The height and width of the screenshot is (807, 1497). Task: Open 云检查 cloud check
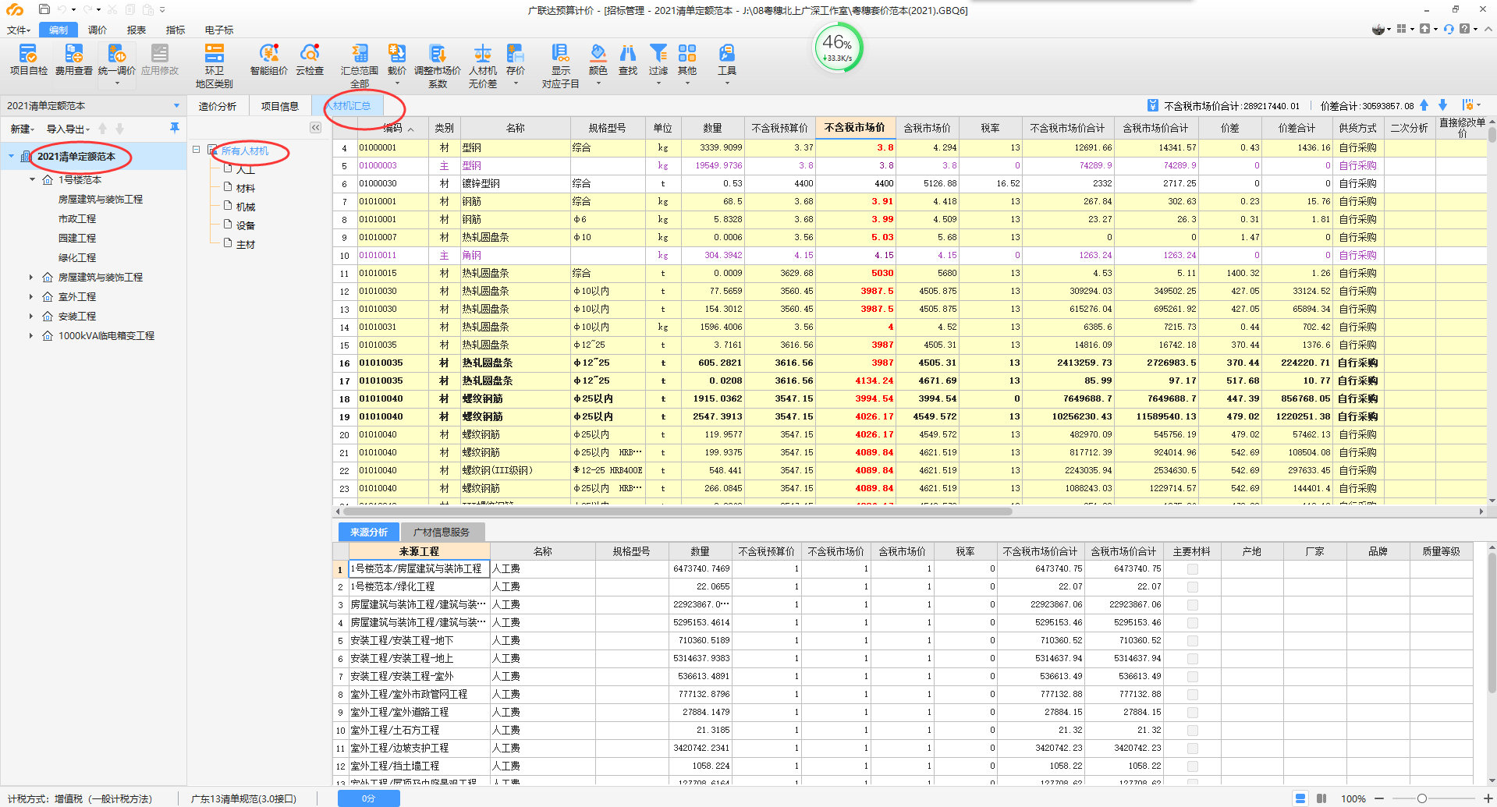coord(310,59)
